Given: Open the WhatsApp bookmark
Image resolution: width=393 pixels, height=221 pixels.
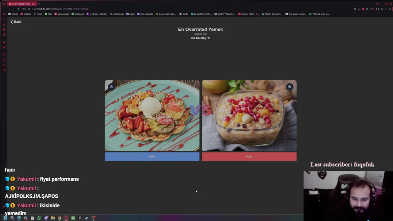Looking at the screenshot, I should 78,14.
